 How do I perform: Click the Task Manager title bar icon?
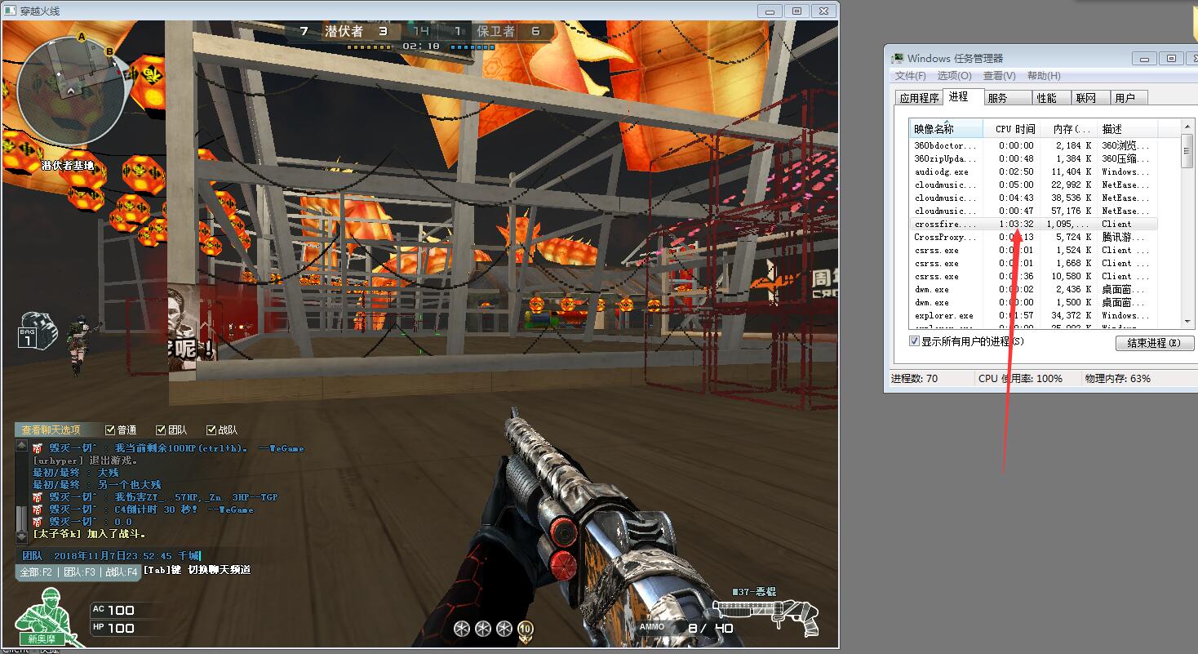(x=898, y=58)
